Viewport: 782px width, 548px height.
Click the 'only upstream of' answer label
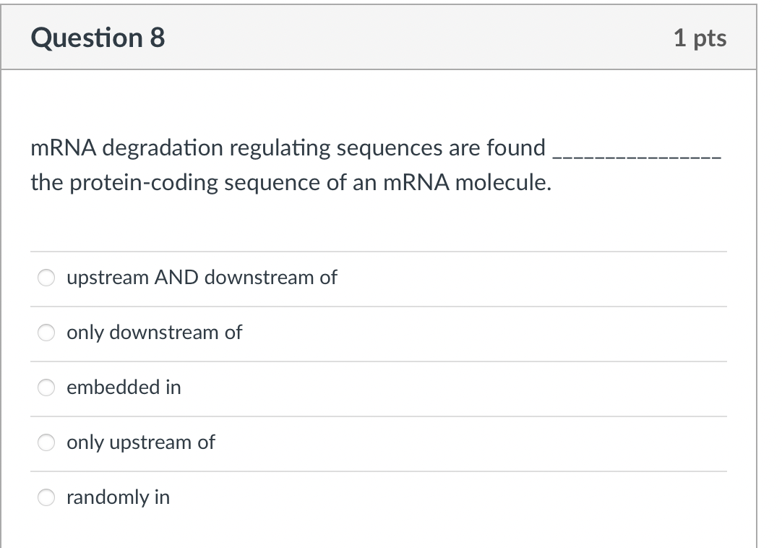(140, 443)
